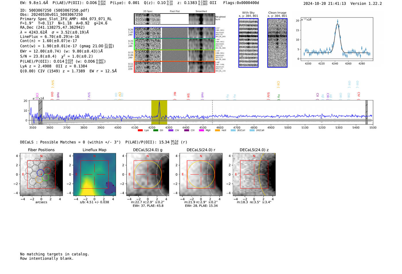
Task: Click the green OII legend swatch
Action: (156, 130)
